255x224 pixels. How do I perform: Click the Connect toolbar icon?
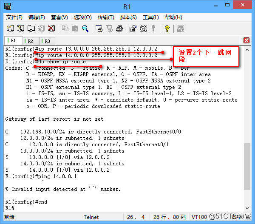(x=11, y=28)
